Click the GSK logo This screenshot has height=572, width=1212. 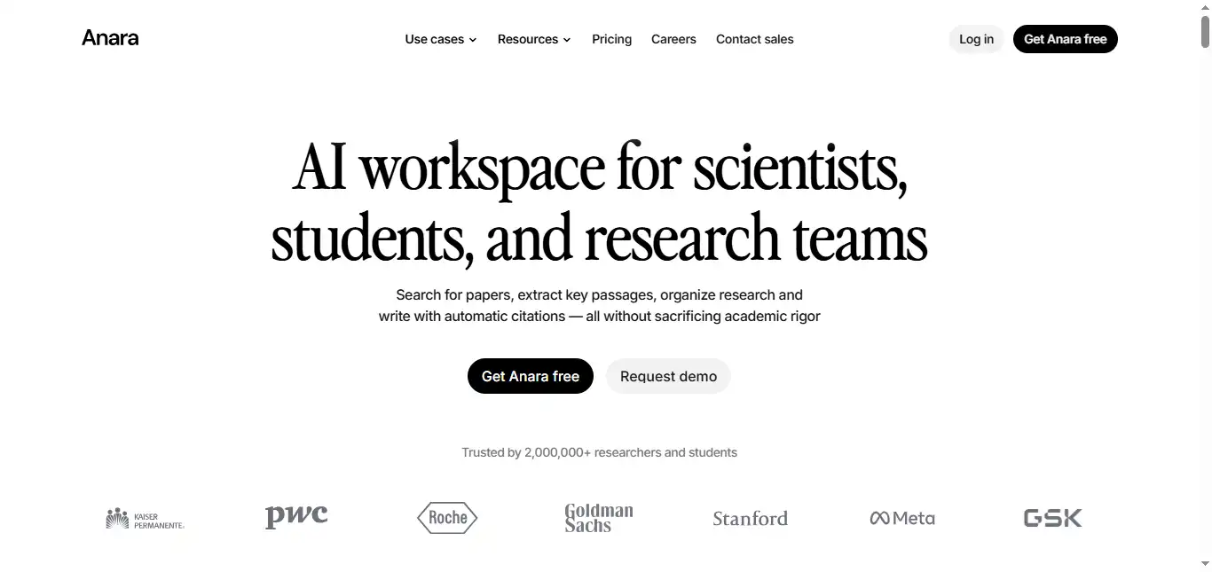point(1052,518)
